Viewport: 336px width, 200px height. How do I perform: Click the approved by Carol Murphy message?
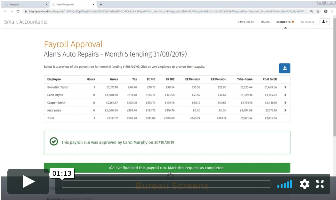(x=118, y=142)
